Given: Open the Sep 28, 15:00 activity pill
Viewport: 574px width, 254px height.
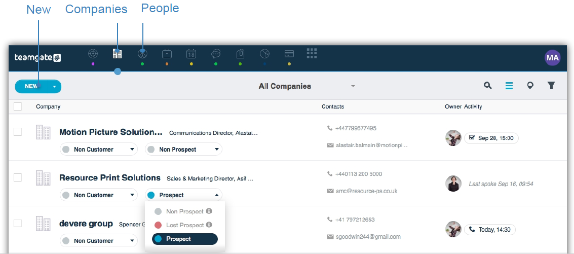Looking at the screenshot, I should tap(491, 138).
